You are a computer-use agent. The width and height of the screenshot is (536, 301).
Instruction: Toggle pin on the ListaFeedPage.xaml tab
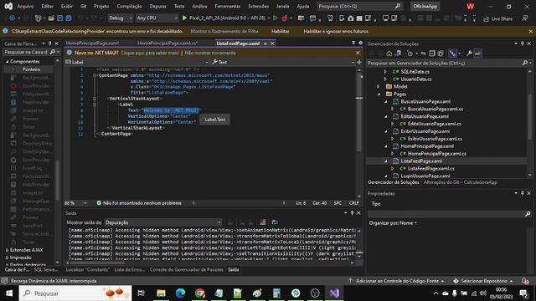(265, 43)
